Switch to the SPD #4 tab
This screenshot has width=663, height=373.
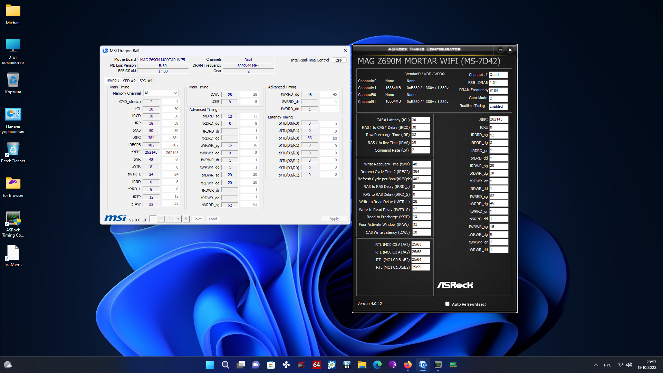pos(146,81)
